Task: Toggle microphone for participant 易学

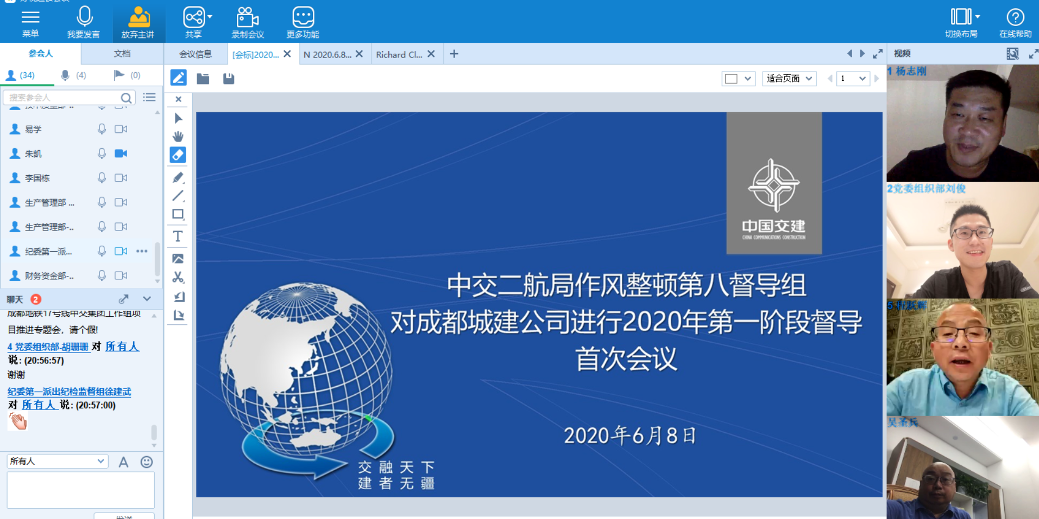Action: pyautogui.click(x=102, y=129)
